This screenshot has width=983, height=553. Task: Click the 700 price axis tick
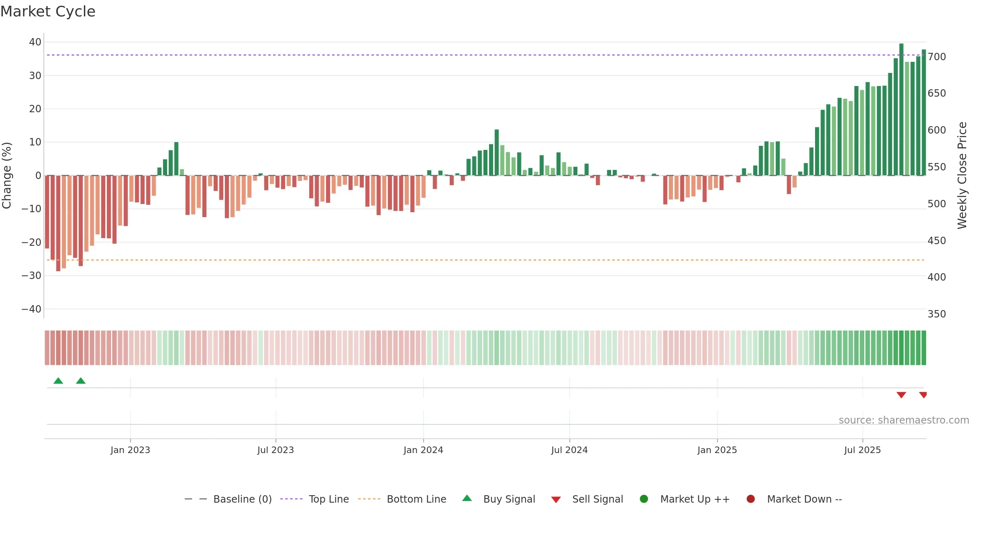pyautogui.click(x=937, y=57)
